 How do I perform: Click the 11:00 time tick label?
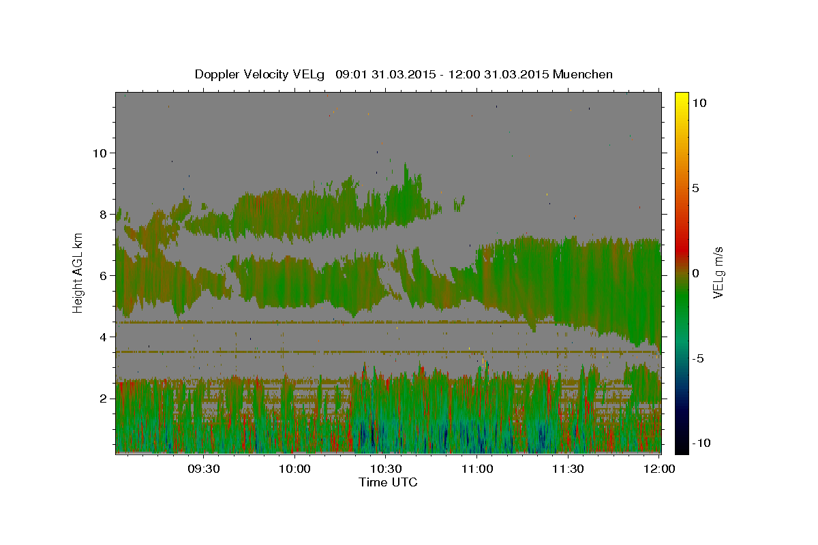[x=477, y=469]
